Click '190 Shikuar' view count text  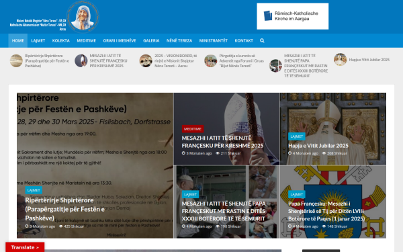(230, 226)
